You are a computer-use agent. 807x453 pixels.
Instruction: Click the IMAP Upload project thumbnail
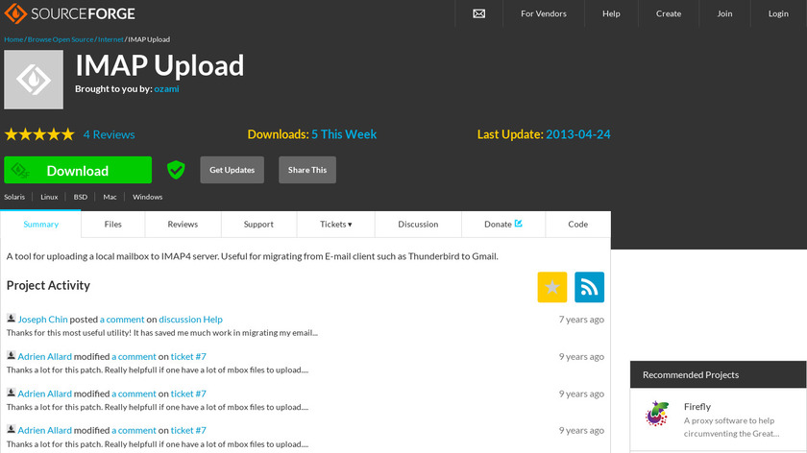click(34, 80)
